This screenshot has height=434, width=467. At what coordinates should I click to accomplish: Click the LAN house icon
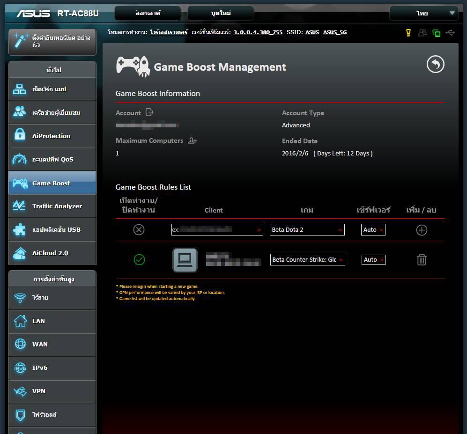click(x=20, y=321)
